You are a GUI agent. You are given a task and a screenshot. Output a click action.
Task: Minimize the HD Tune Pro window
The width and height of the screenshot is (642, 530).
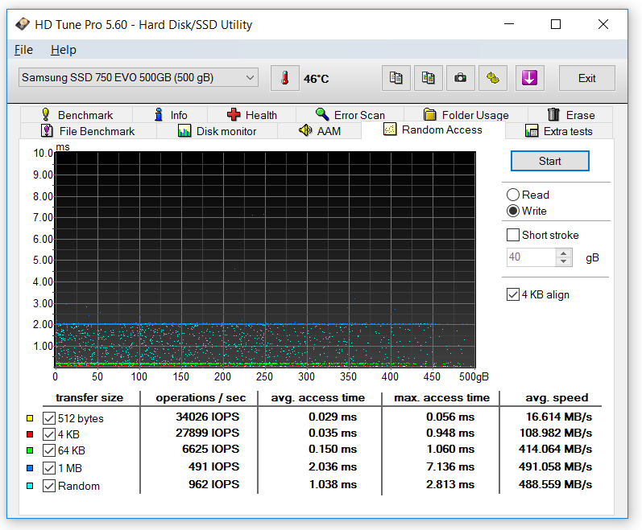[x=509, y=24]
